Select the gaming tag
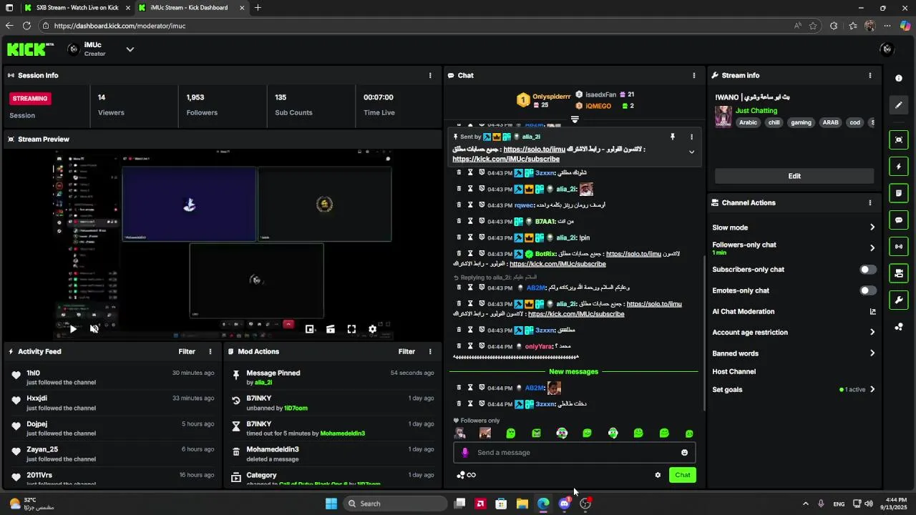Screen dimensions: 916x515 pos(801,122)
